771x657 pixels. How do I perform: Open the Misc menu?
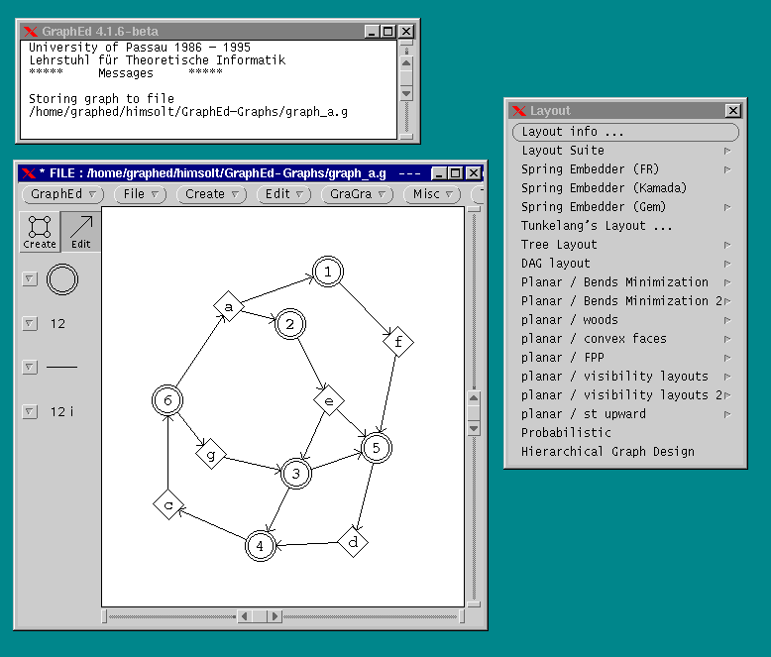pos(432,194)
